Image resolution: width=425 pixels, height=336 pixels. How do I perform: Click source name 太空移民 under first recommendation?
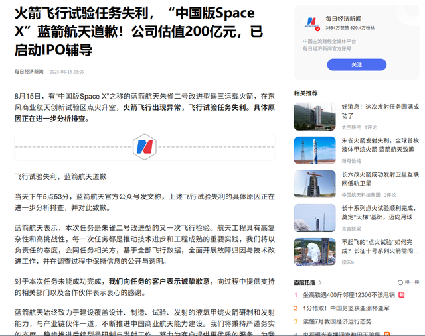click(x=351, y=127)
